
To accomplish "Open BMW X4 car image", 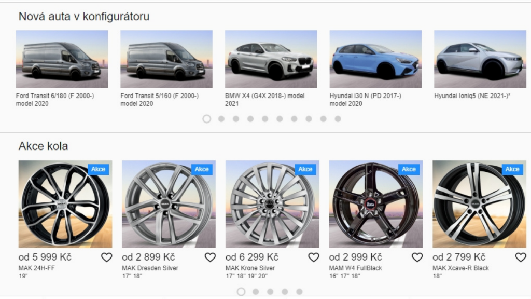I will [x=271, y=59].
